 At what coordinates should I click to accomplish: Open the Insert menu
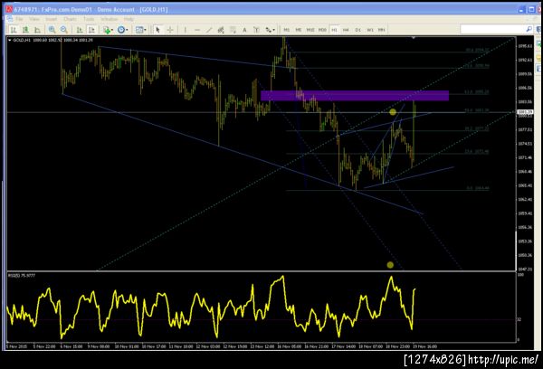point(52,19)
